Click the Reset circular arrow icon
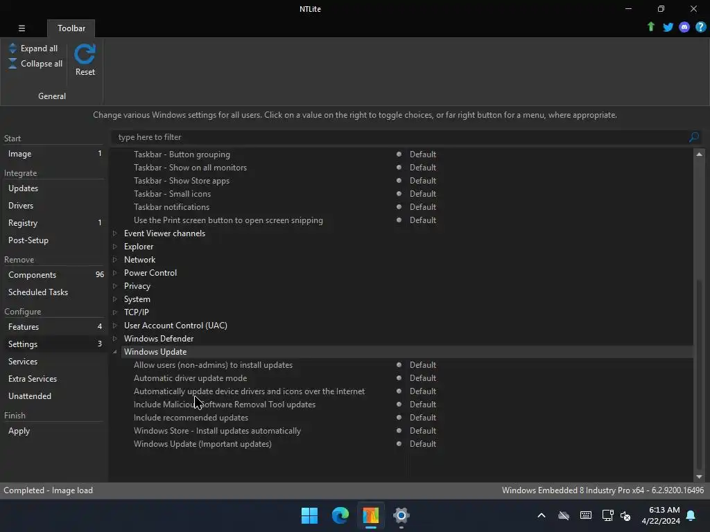Screen dimensions: 710x532 click(x=85, y=54)
